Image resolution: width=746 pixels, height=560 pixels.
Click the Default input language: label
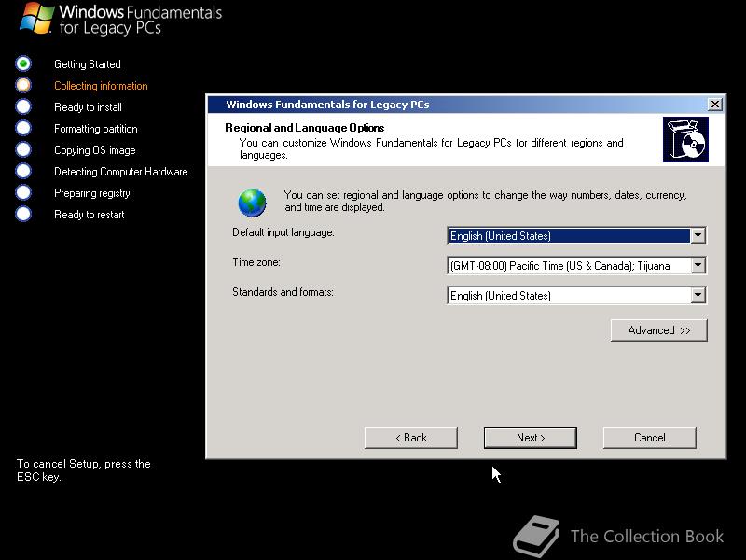pyautogui.click(x=283, y=232)
